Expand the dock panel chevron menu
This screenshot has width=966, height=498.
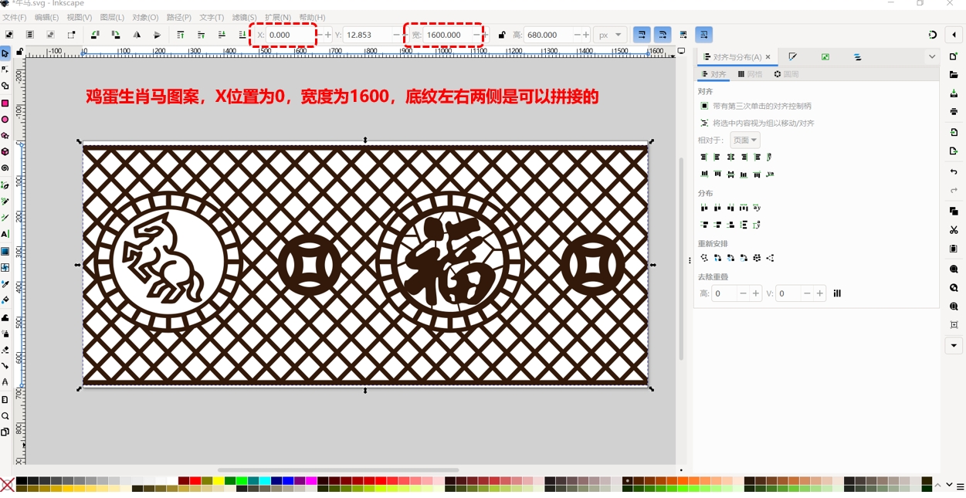tap(932, 57)
